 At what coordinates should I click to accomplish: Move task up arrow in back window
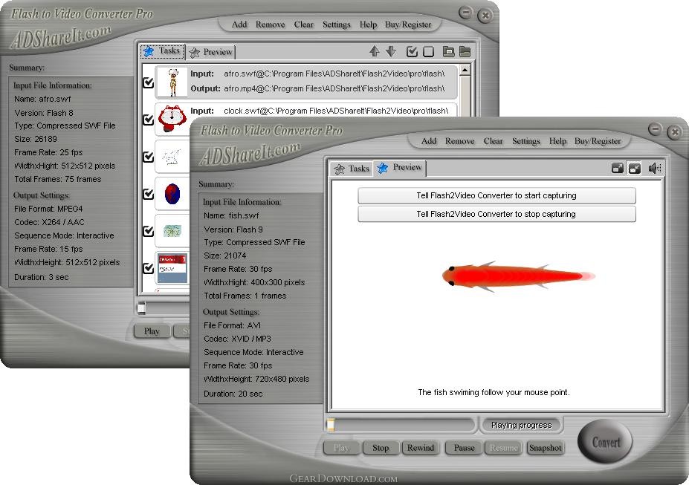click(375, 51)
